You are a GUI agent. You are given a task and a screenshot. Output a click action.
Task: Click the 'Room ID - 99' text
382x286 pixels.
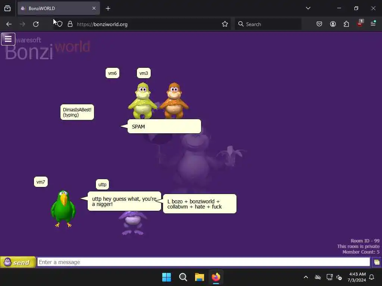[365, 241]
